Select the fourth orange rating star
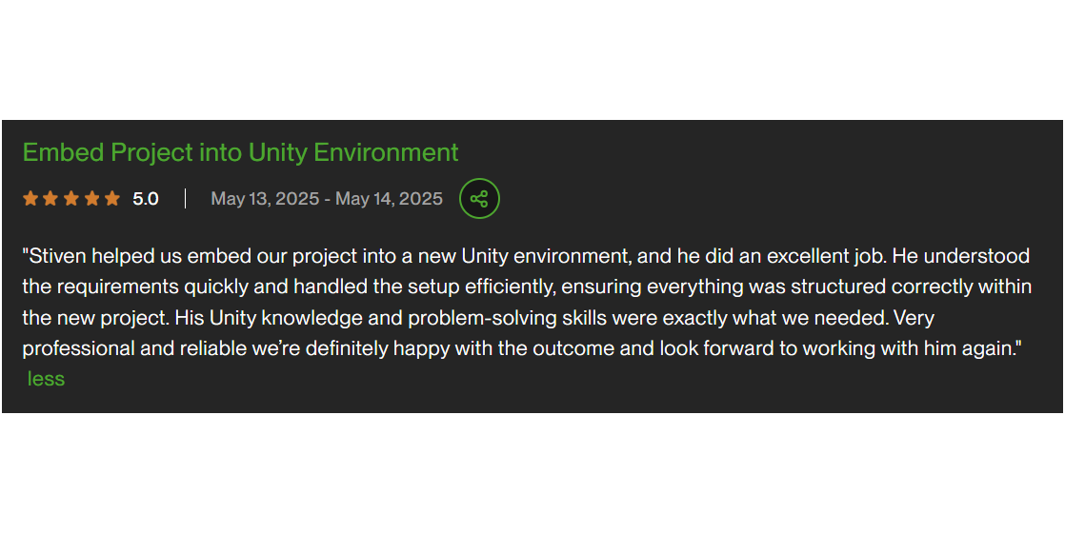1065x534 pixels. [91, 199]
